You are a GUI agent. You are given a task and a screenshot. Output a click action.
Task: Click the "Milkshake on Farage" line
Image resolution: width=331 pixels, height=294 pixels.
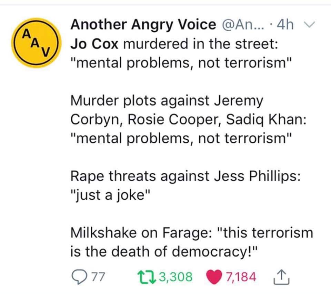(142, 232)
